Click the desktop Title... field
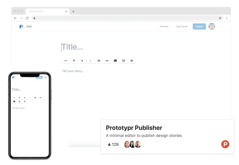239x165 pixels. pyautogui.click(x=72, y=47)
